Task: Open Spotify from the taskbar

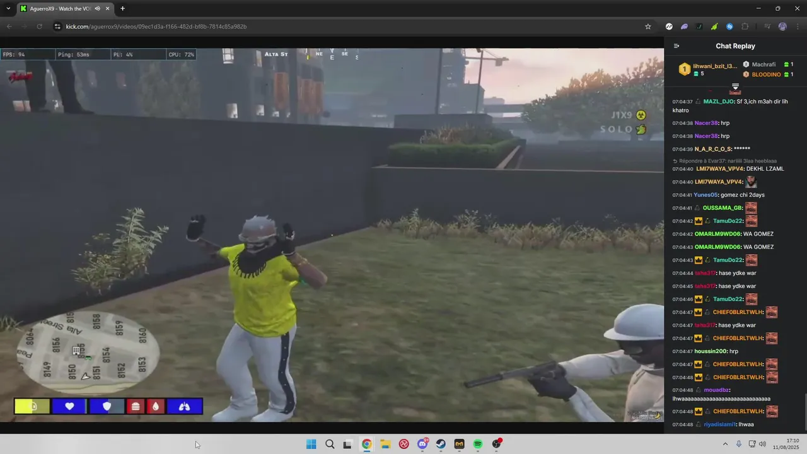Action: (478, 444)
